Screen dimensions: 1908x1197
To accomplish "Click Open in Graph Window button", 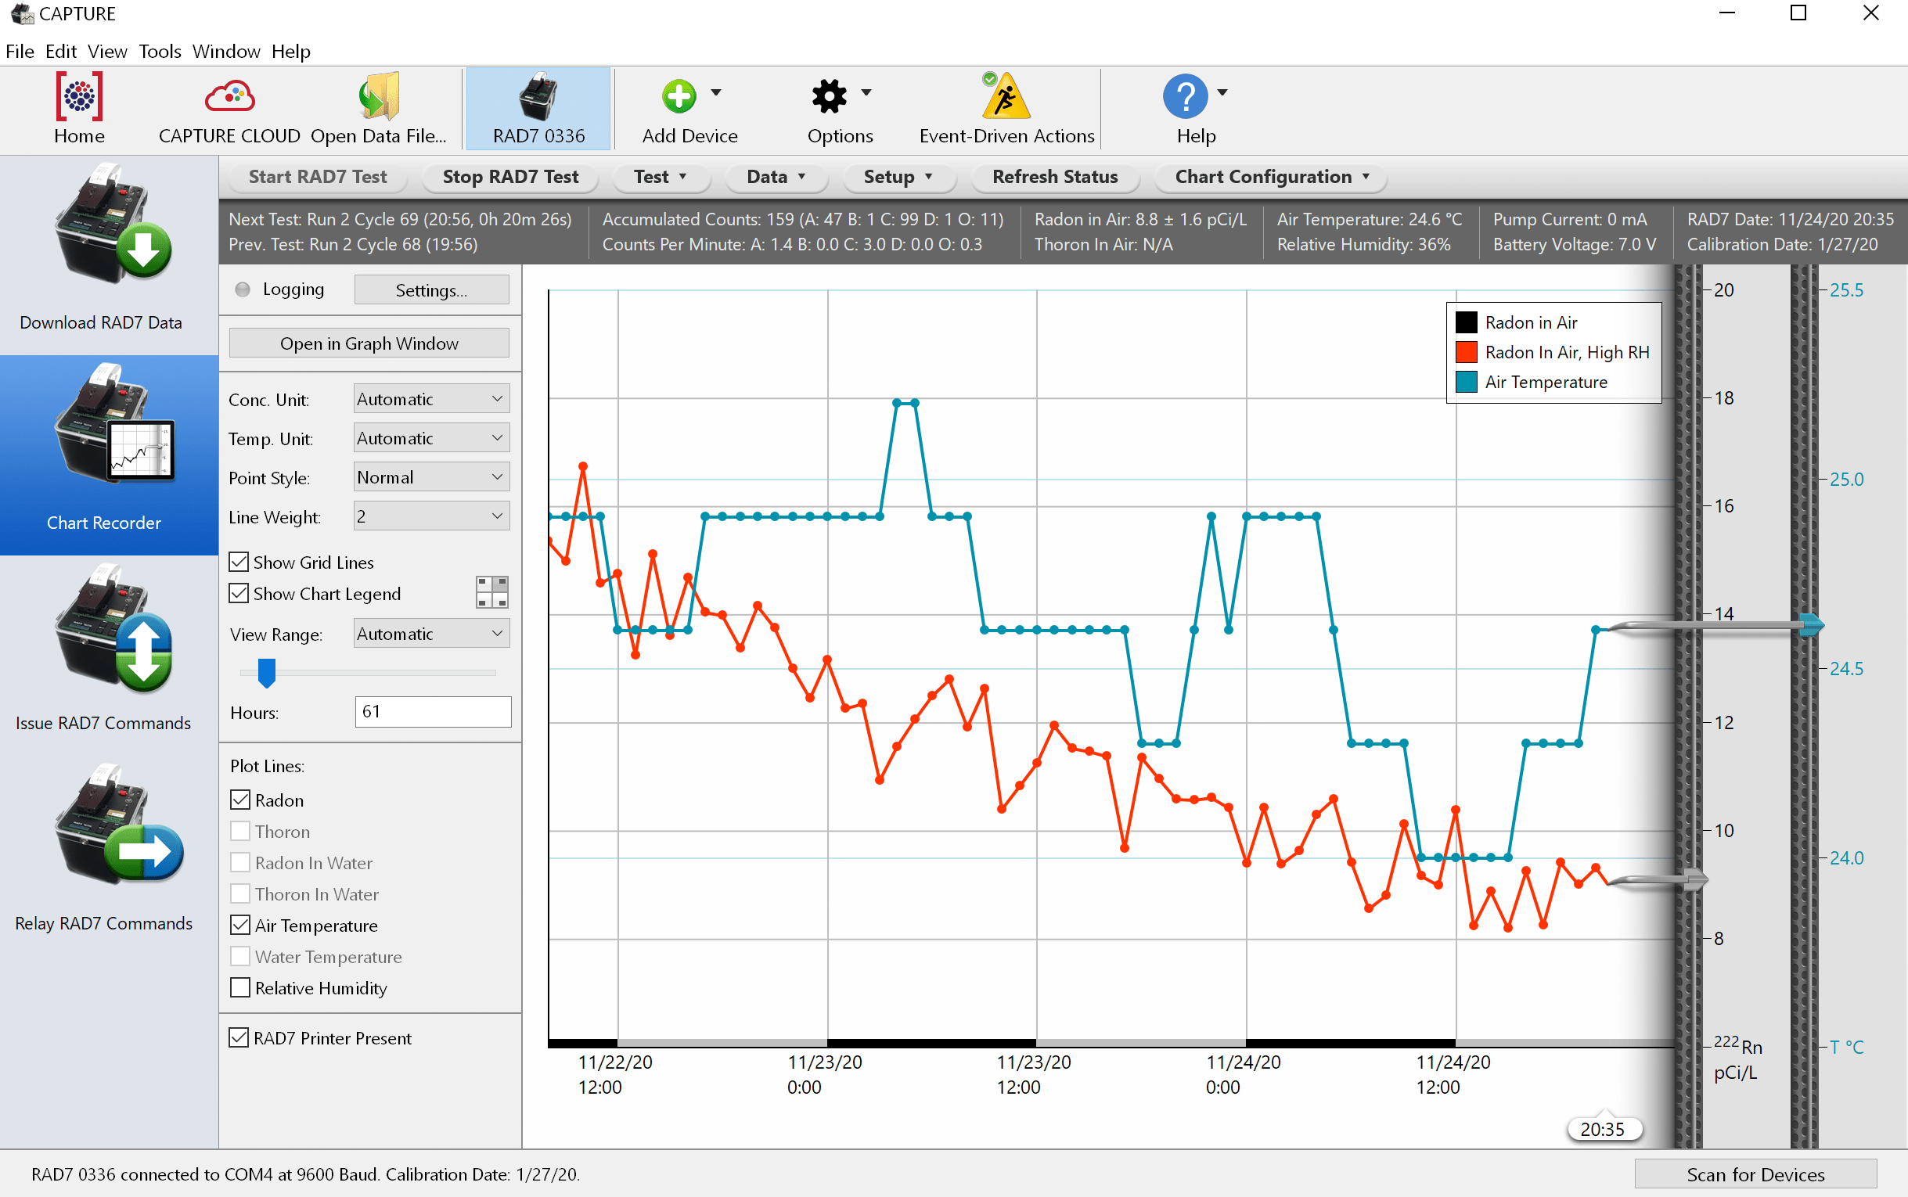I will tap(369, 343).
